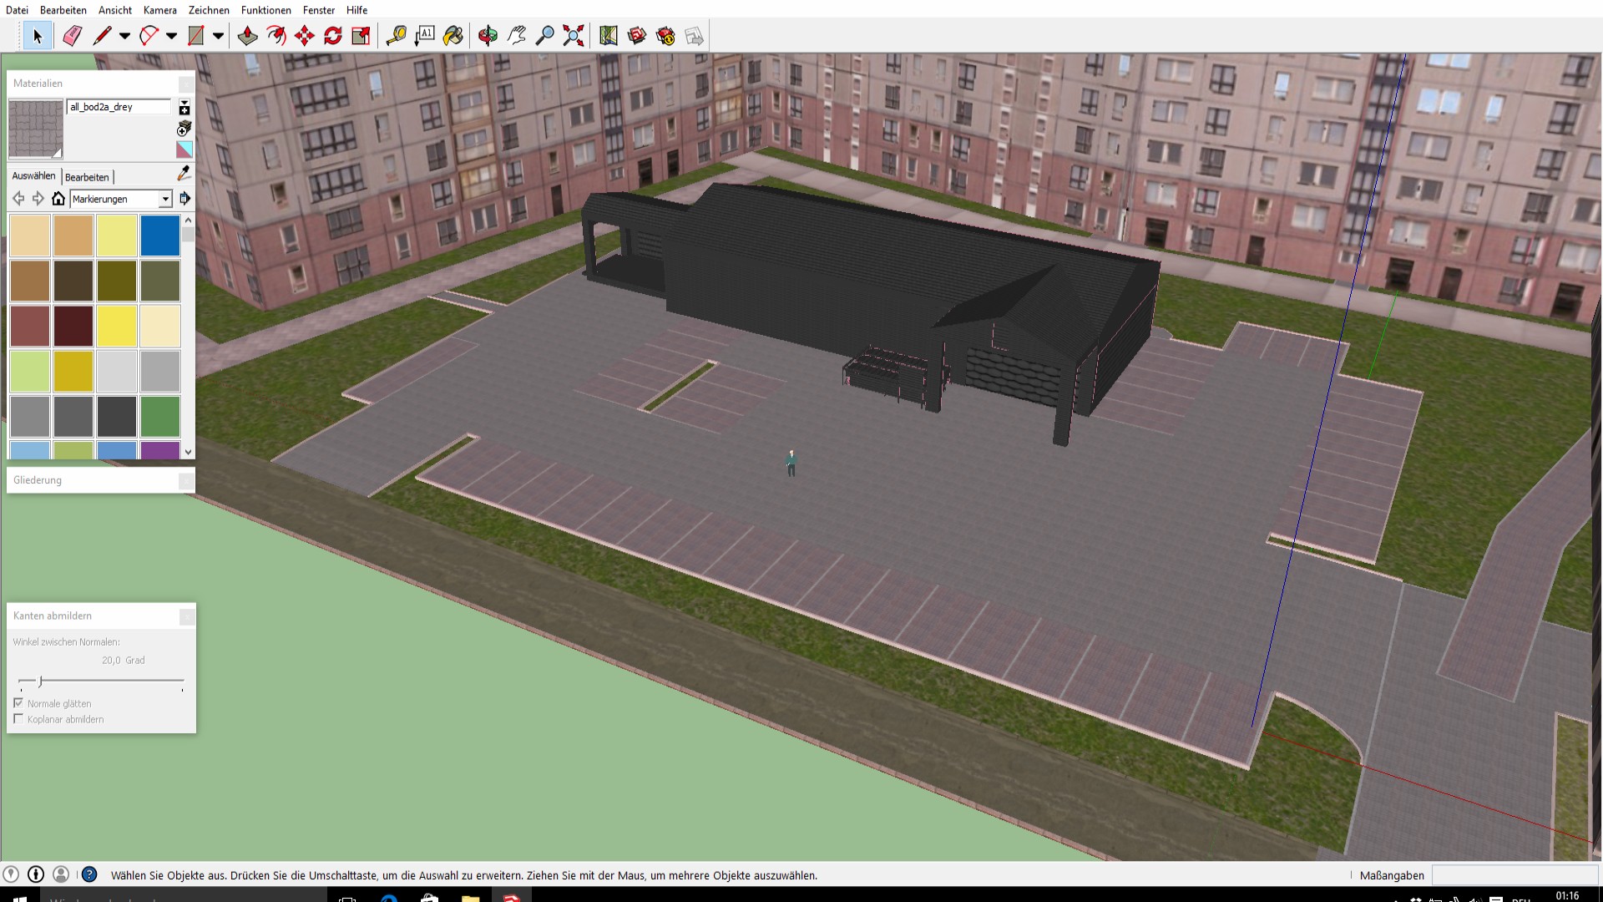This screenshot has height=902, width=1603.
Task: Switch to the Bearbeiten materials tab
Action: pyautogui.click(x=87, y=177)
